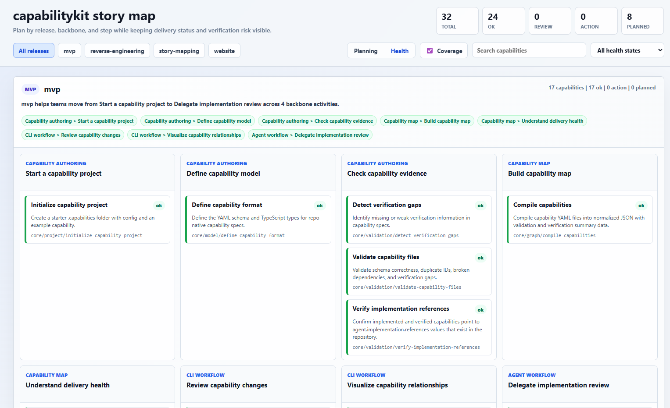Screen dimensions: 670x408
Task: Click ok badge on Validate capability files
Action: click(480, 258)
